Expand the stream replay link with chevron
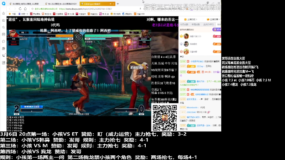The height and width of the screenshot is (160, 285). (213, 20)
